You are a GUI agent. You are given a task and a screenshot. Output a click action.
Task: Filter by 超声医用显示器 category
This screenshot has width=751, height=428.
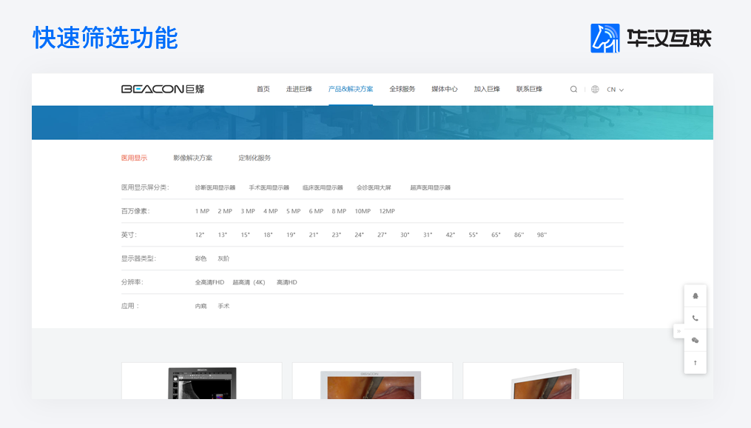point(430,187)
